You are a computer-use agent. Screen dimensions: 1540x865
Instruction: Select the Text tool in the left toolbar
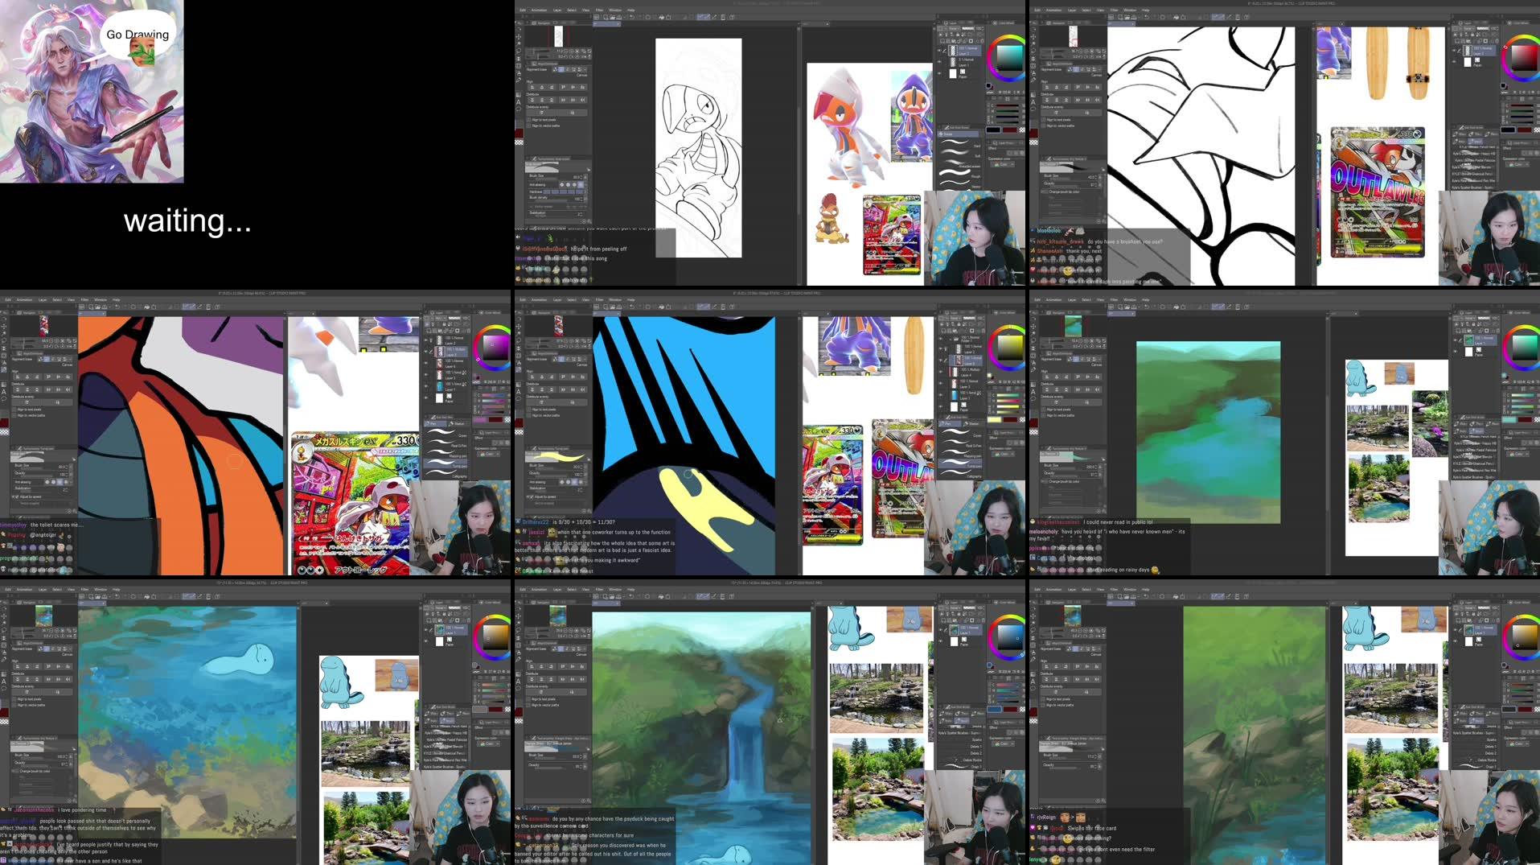coord(519,102)
